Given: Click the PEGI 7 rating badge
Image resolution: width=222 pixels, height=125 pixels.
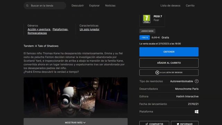Looking at the screenshot, I should [x=146, y=19].
